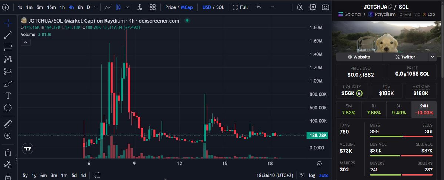Image resolution: width=444 pixels, height=180 pixels.
Task: Collapse the left drawing toolbar
Action: pyautogui.click(x=16, y=159)
